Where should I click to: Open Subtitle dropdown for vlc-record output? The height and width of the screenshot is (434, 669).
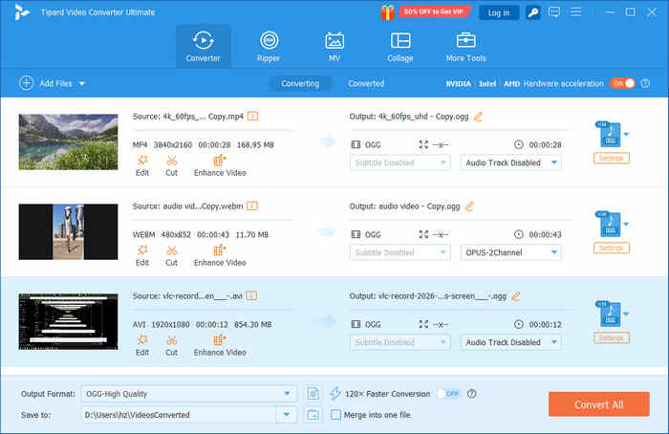[399, 342]
